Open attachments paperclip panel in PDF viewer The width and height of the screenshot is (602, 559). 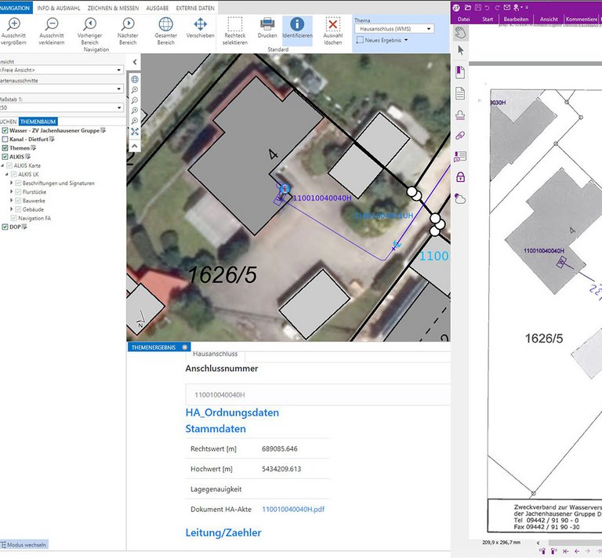click(x=460, y=135)
